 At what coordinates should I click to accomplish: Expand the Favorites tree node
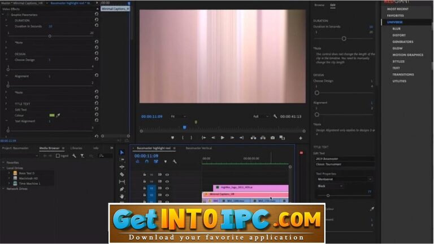coord(3,163)
